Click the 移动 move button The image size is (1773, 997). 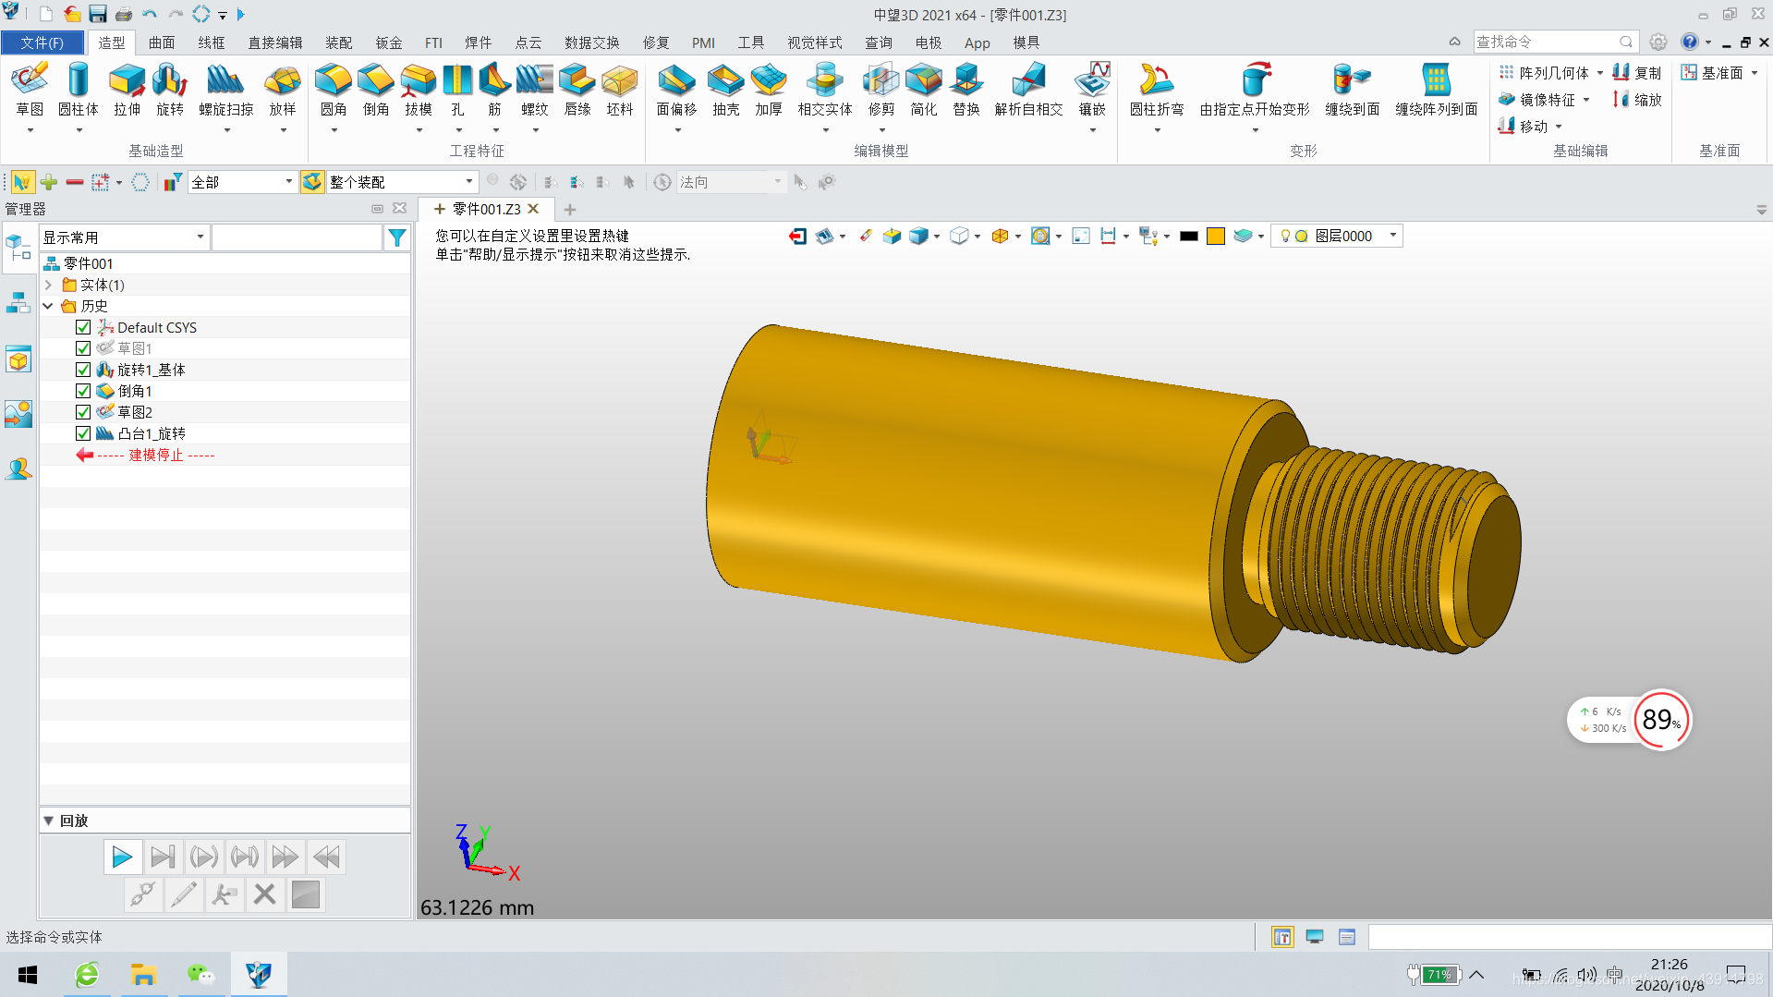[x=1524, y=127]
